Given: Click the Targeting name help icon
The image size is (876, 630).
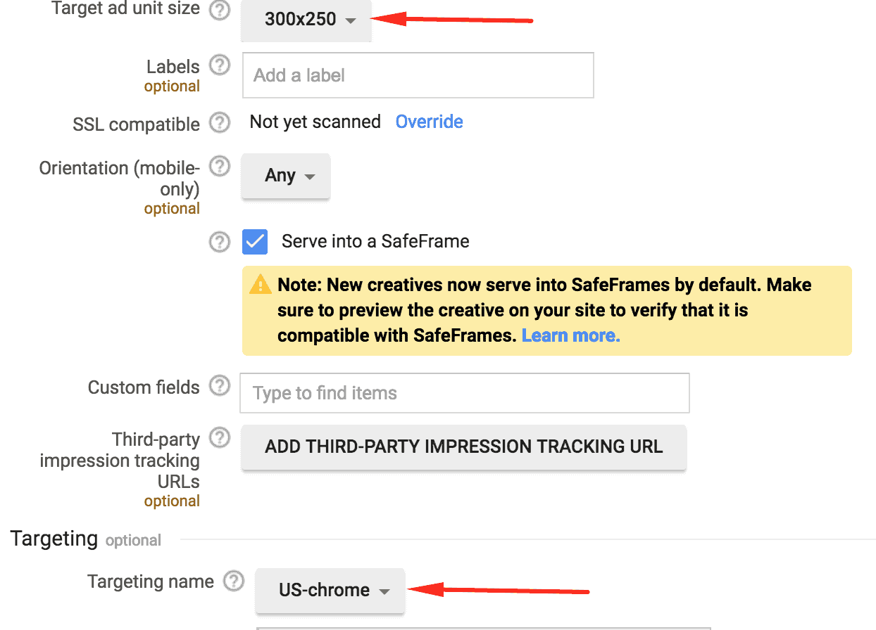Looking at the screenshot, I should tap(234, 580).
